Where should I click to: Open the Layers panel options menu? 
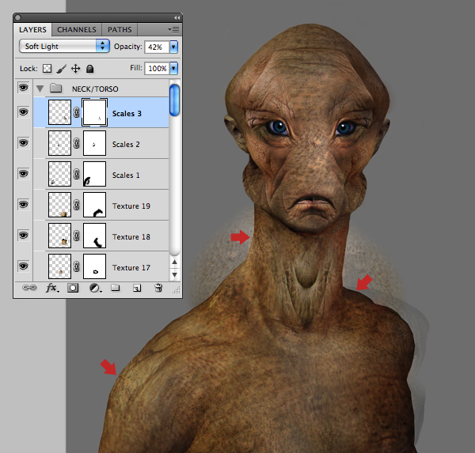(174, 30)
